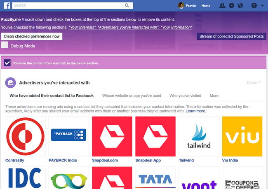The height and width of the screenshot is (189, 268).
Task: Open Stream of collected Sponsored Posts
Action: pyautogui.click(x=231, y=36)
